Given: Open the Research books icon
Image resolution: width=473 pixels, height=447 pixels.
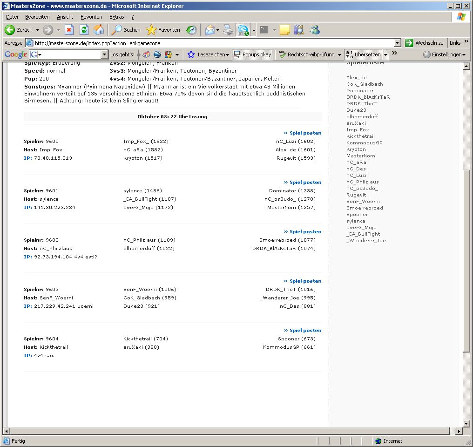Looking at the screenshot, I should [x=299, y=30].
